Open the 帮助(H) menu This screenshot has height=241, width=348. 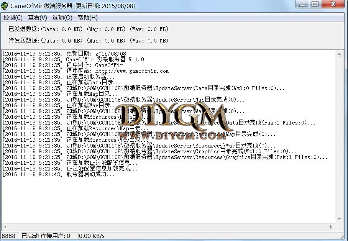coord(88,18)
